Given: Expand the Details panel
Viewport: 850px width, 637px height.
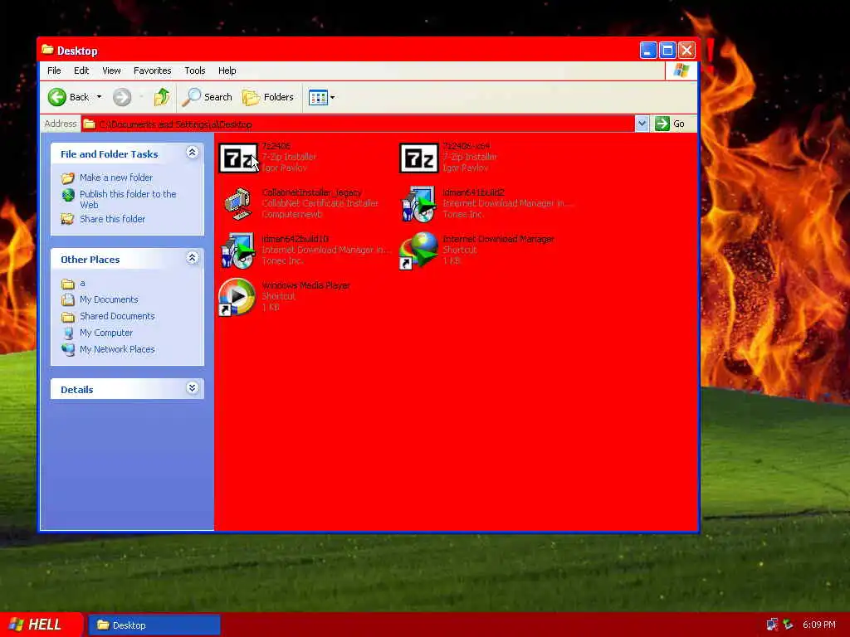Looking at the screenshot, I should pos(192,388).
